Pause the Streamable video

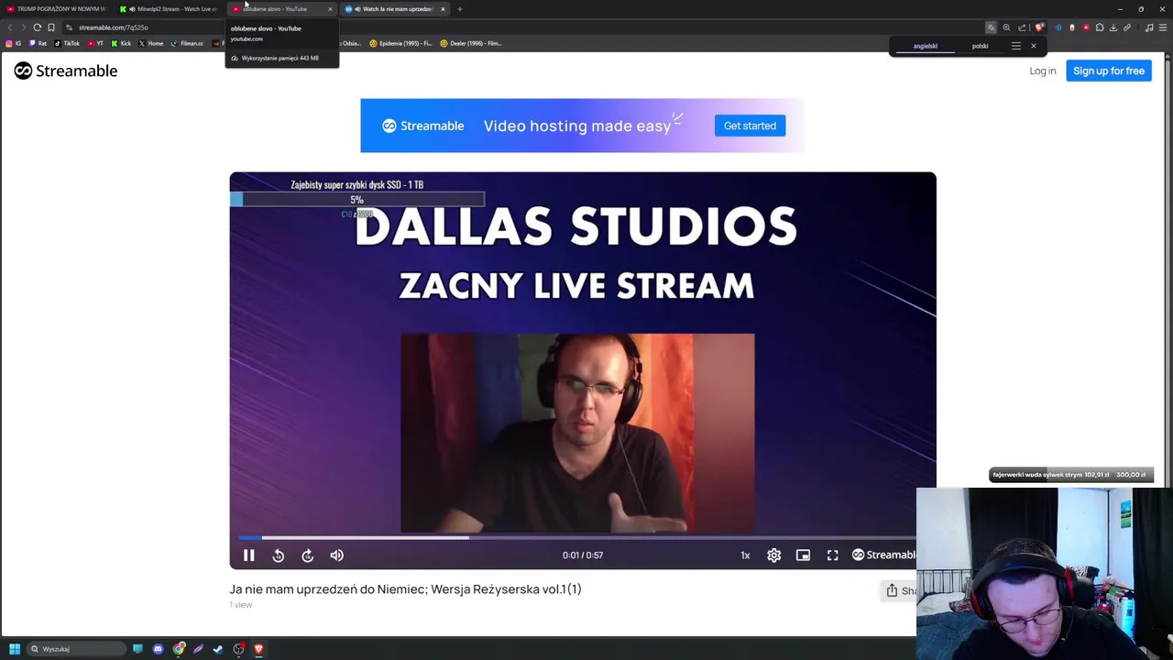point(248,555)
